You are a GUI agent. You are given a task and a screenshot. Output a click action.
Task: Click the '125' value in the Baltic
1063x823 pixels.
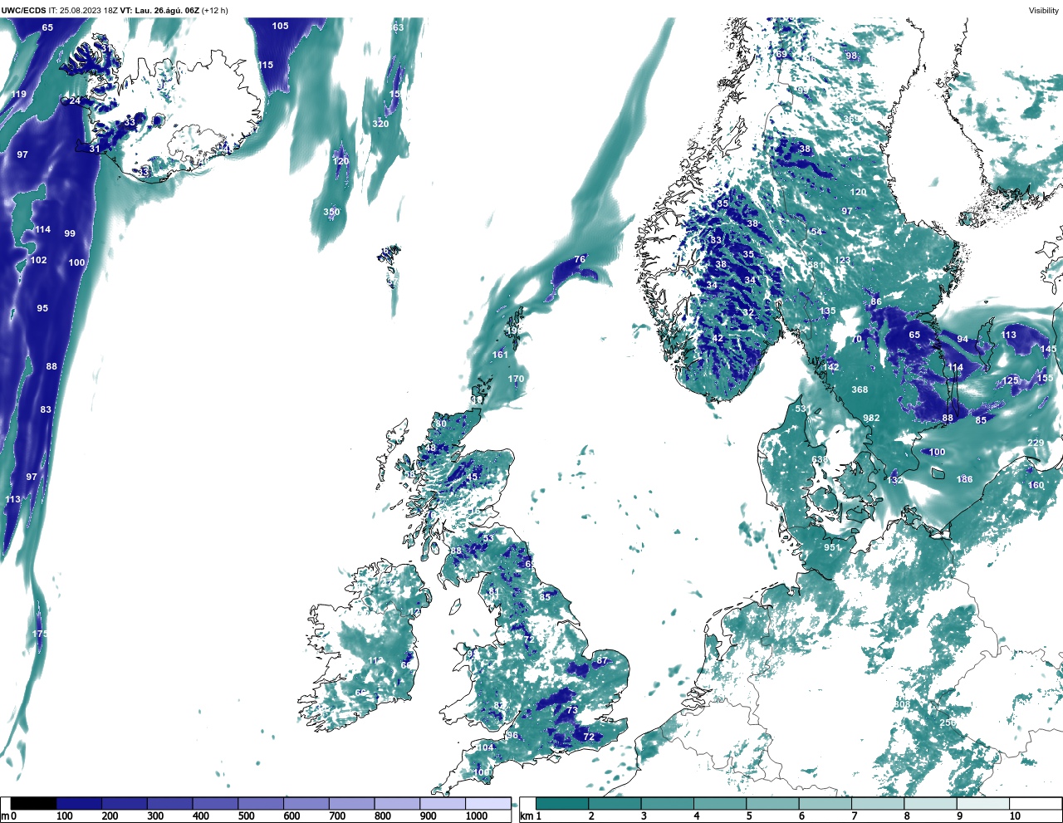pos(1010,380)
